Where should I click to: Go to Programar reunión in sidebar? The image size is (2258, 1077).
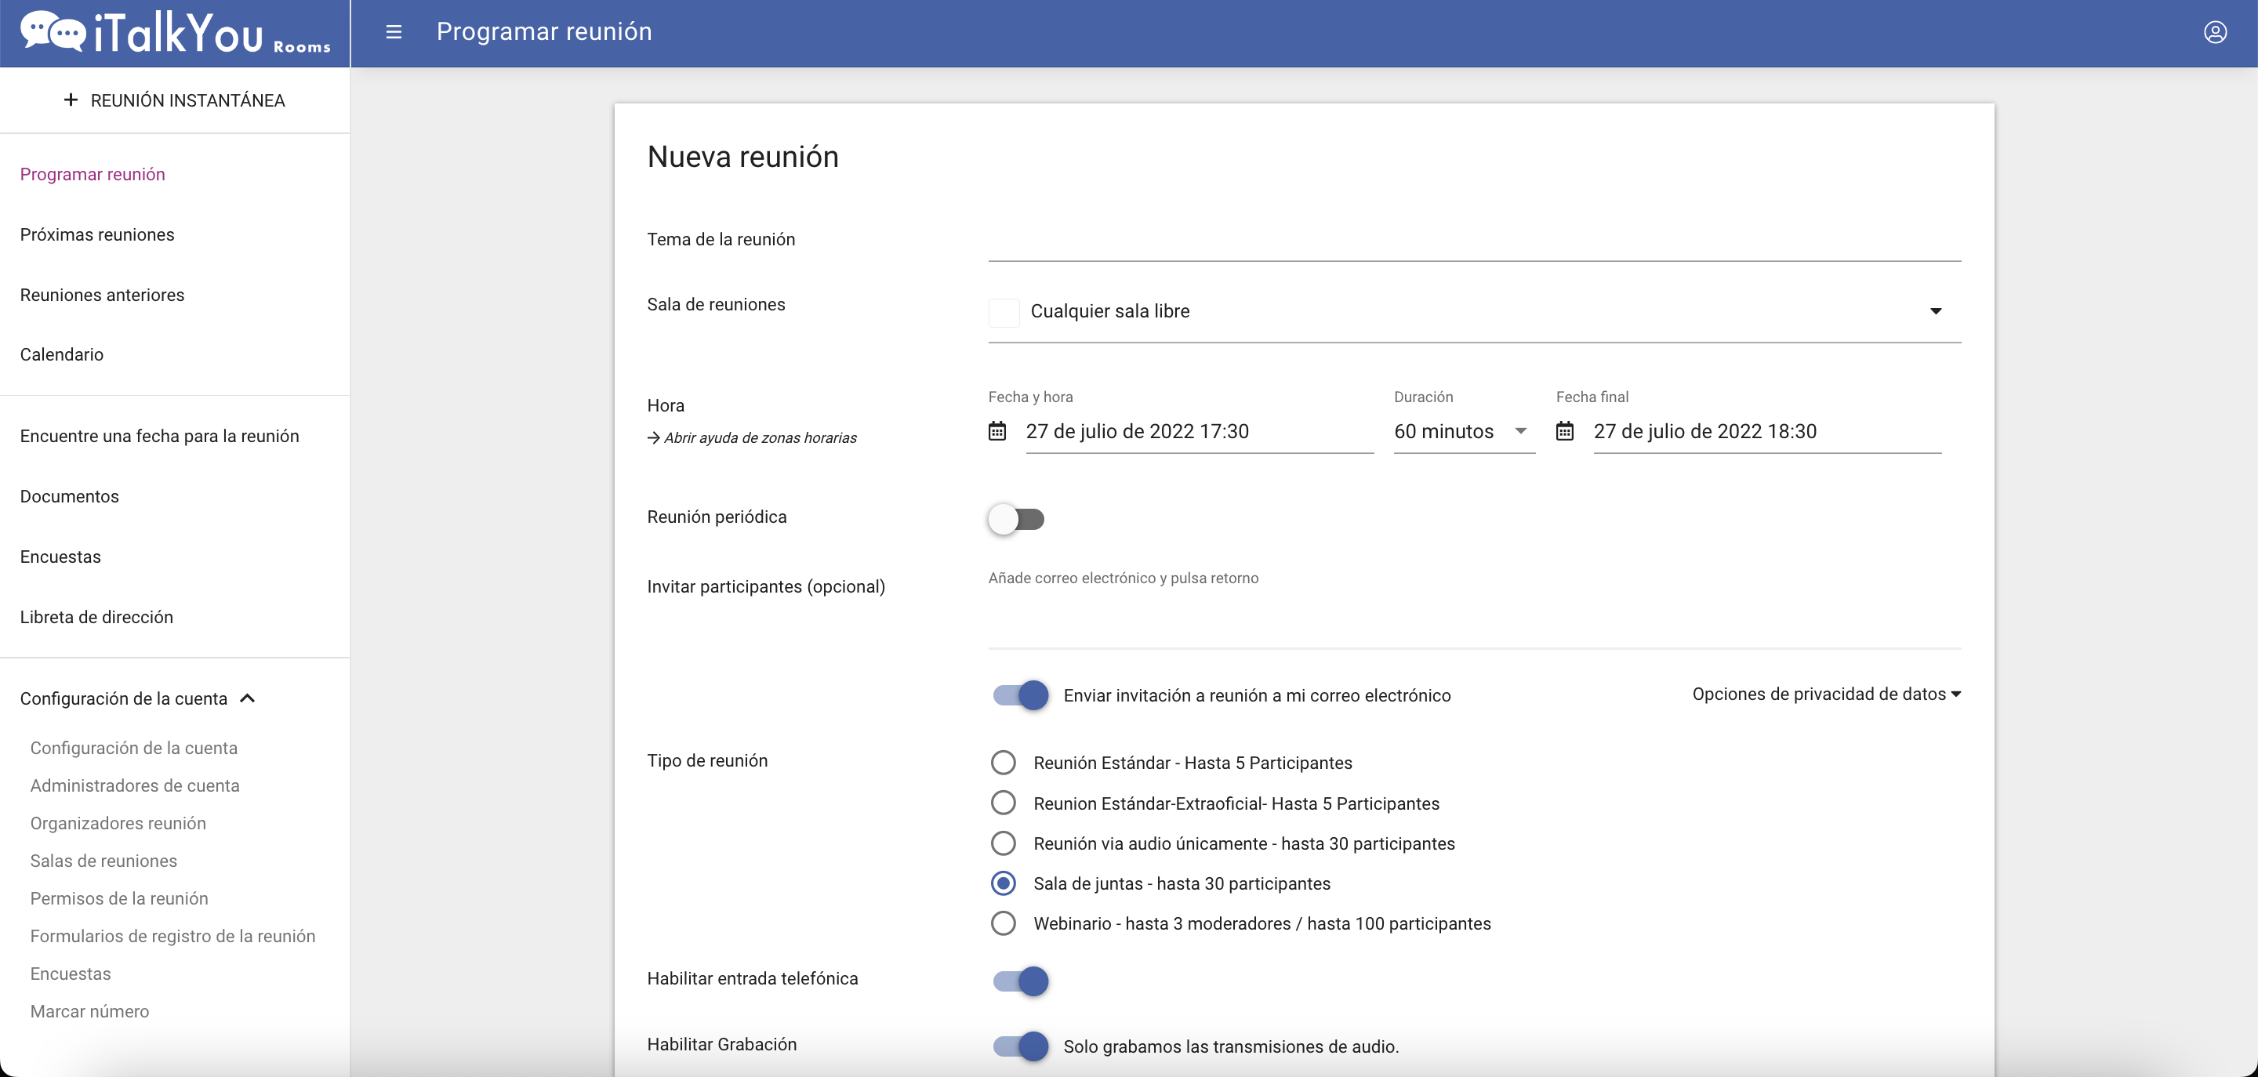[x=92, y=174]
